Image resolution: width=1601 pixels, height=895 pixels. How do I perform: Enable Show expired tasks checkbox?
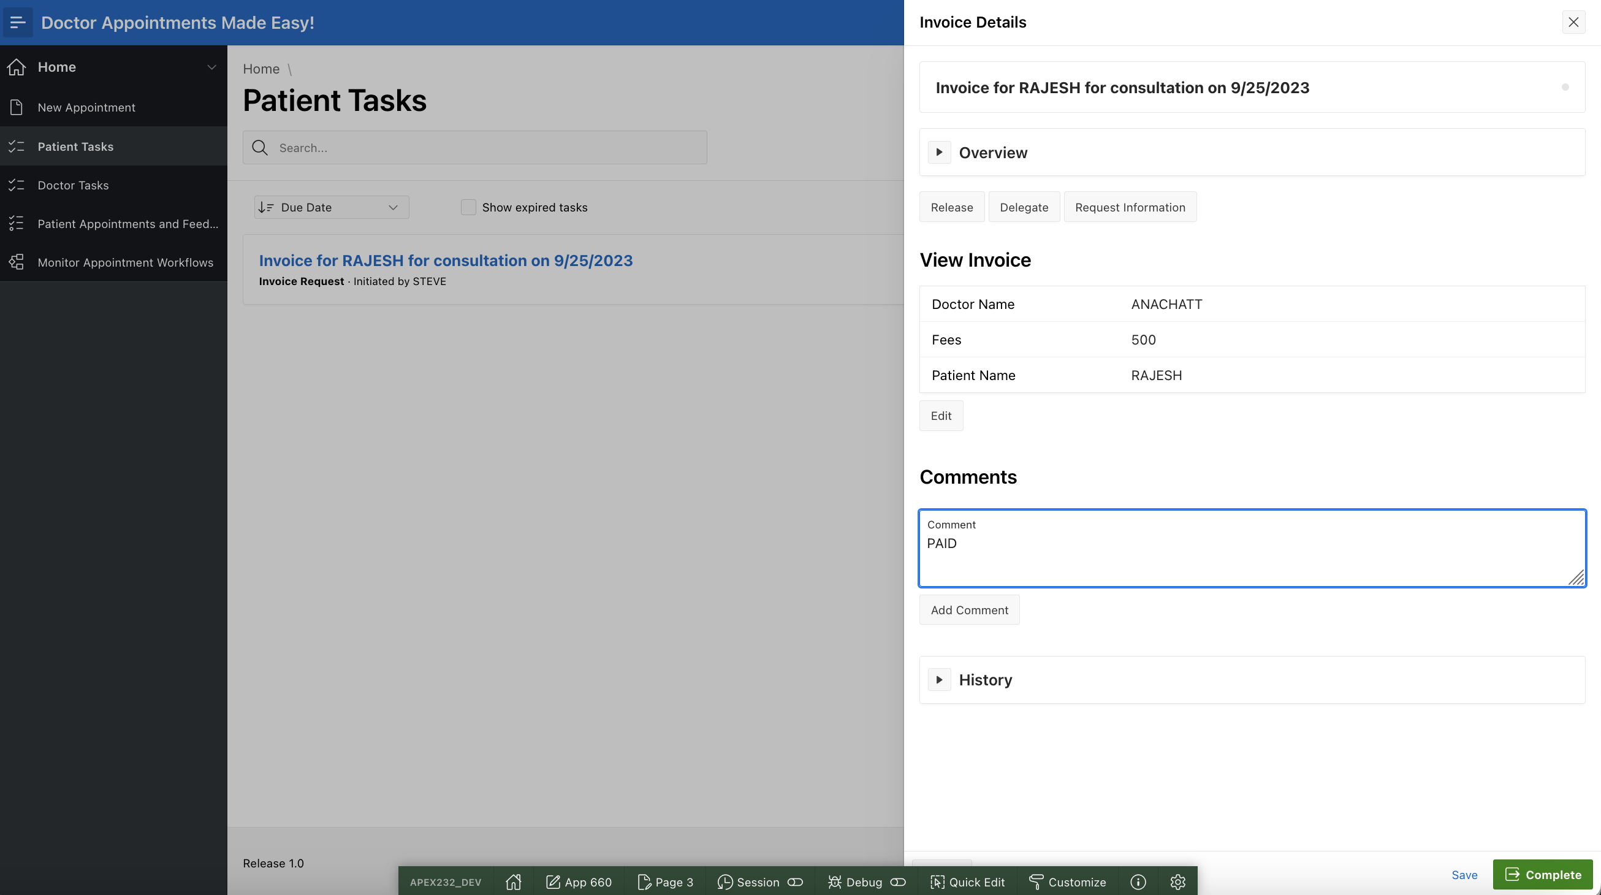pos(469,207)
